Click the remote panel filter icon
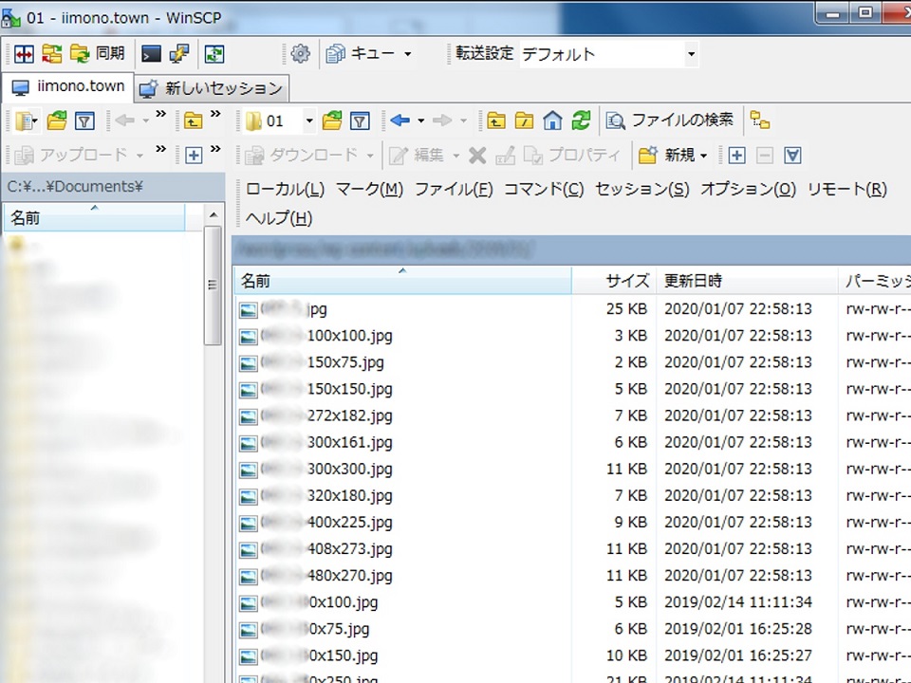 tap(360, 120)
